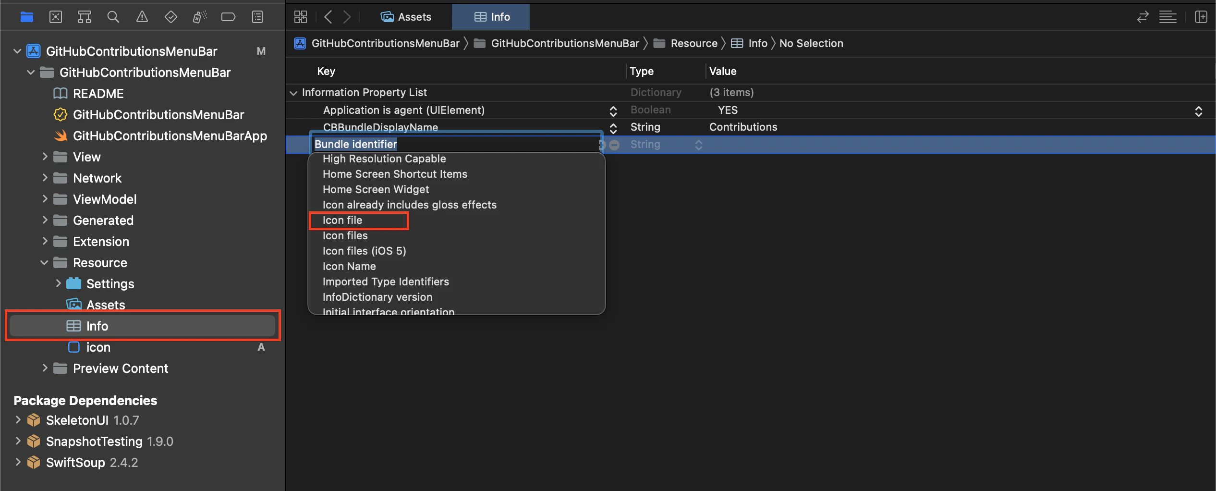Open the Find navigator magnifier
The image size is (1216, 491).
click(x=113, y=17)
